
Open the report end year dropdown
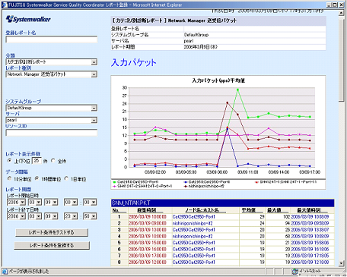pos(23,216)
